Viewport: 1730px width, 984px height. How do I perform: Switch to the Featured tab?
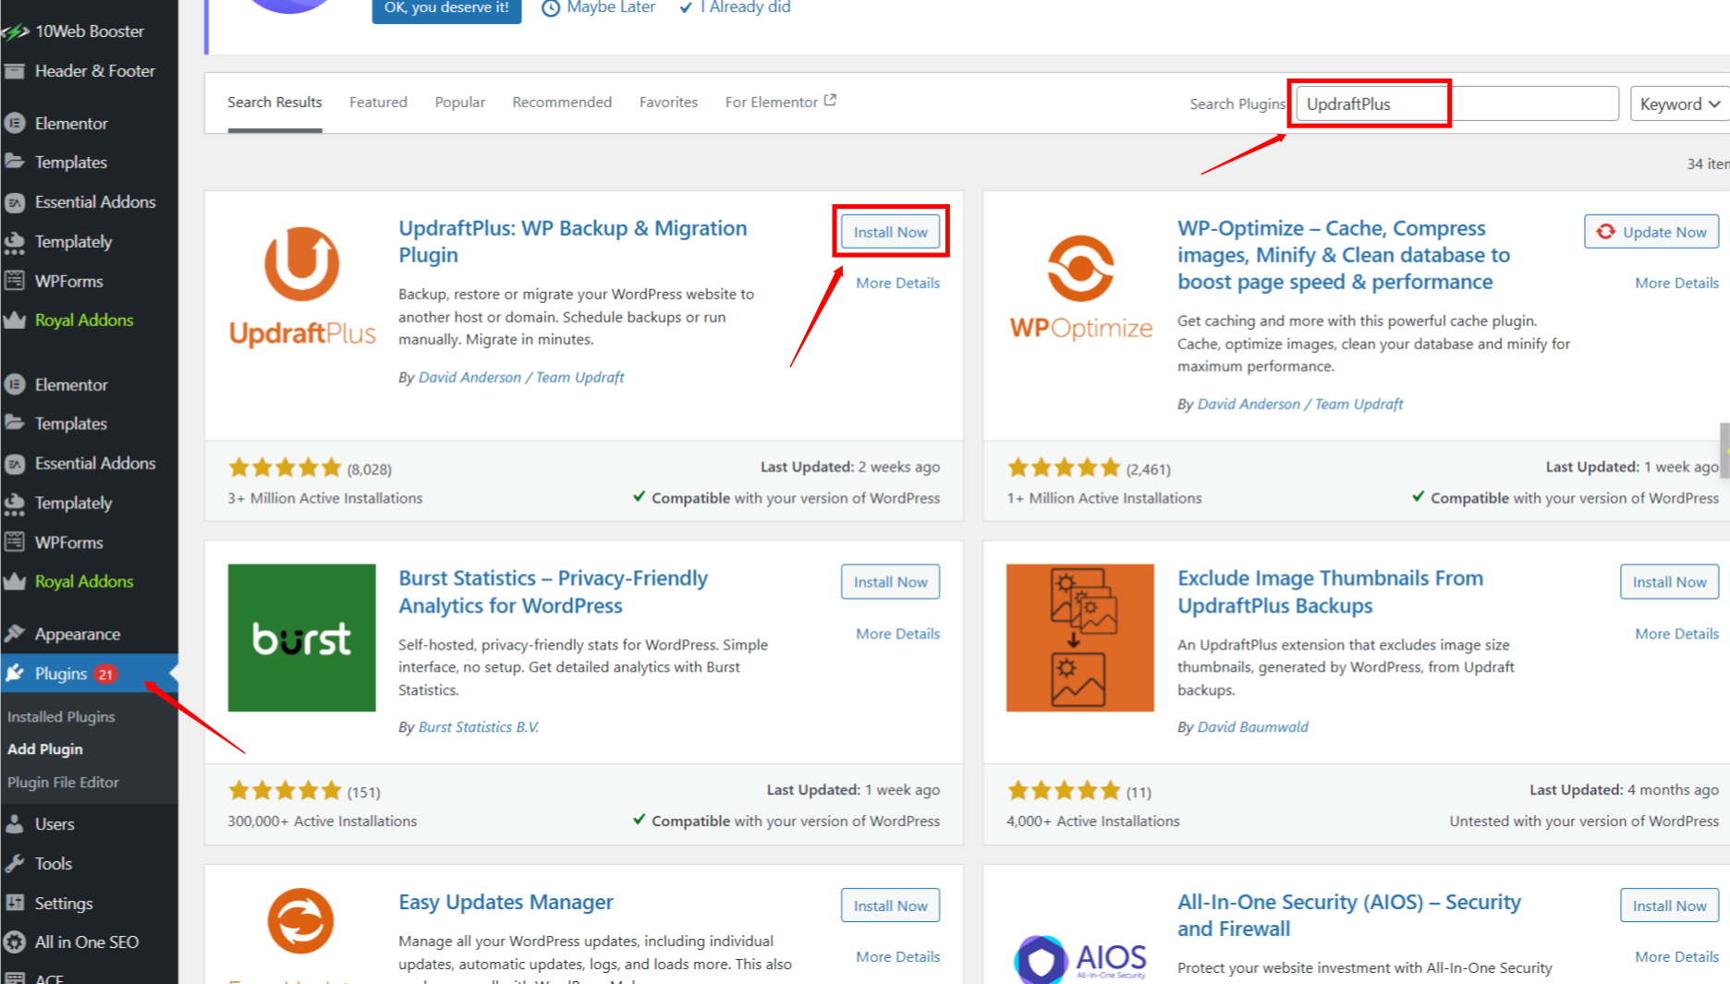pos(378,102)
